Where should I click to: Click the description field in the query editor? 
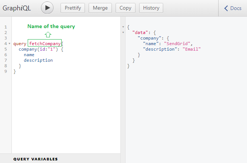click(38, 60)
